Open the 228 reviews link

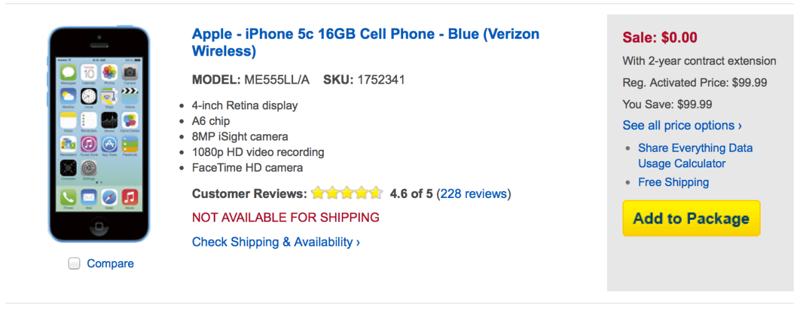tap(473, 194)
